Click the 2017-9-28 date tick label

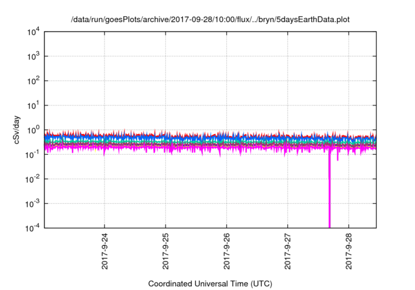[x=349, y=251]
